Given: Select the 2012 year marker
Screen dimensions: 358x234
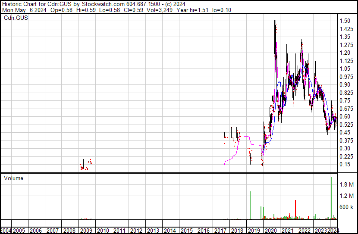Looking at the screenshot, I should tap(136, 231).
